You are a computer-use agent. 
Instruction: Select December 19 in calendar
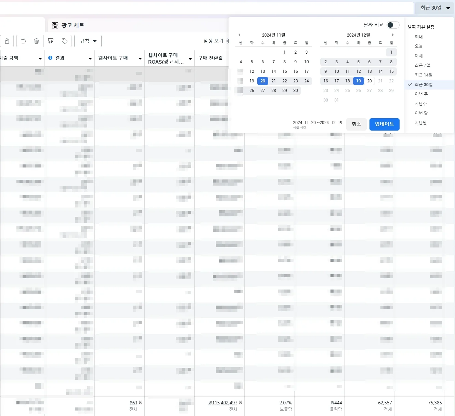359,81
